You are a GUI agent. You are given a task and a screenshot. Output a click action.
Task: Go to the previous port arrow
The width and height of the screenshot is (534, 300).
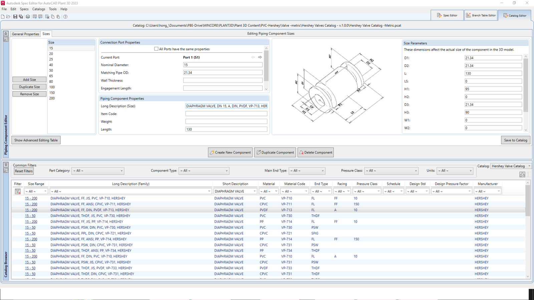[x=253, y=57]
